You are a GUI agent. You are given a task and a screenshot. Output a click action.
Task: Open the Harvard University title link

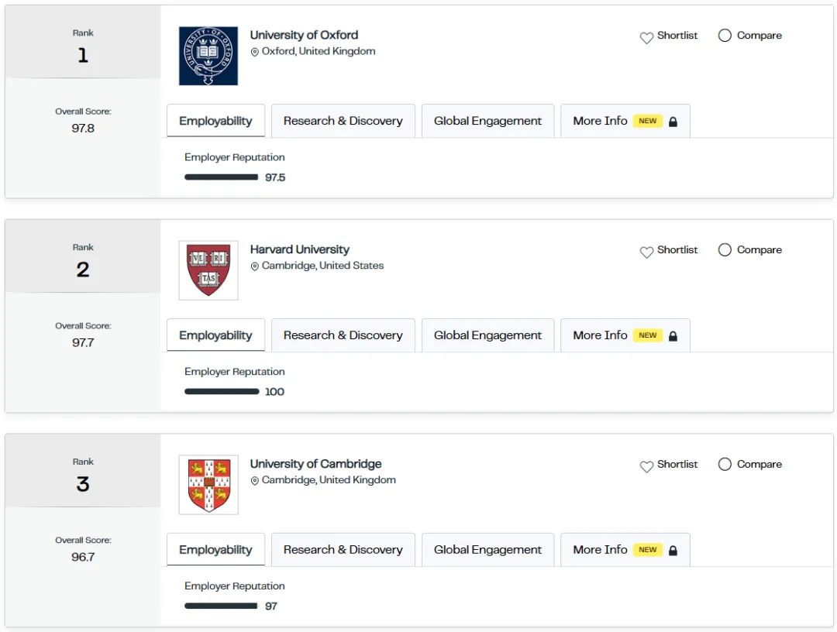coord(299,249)
